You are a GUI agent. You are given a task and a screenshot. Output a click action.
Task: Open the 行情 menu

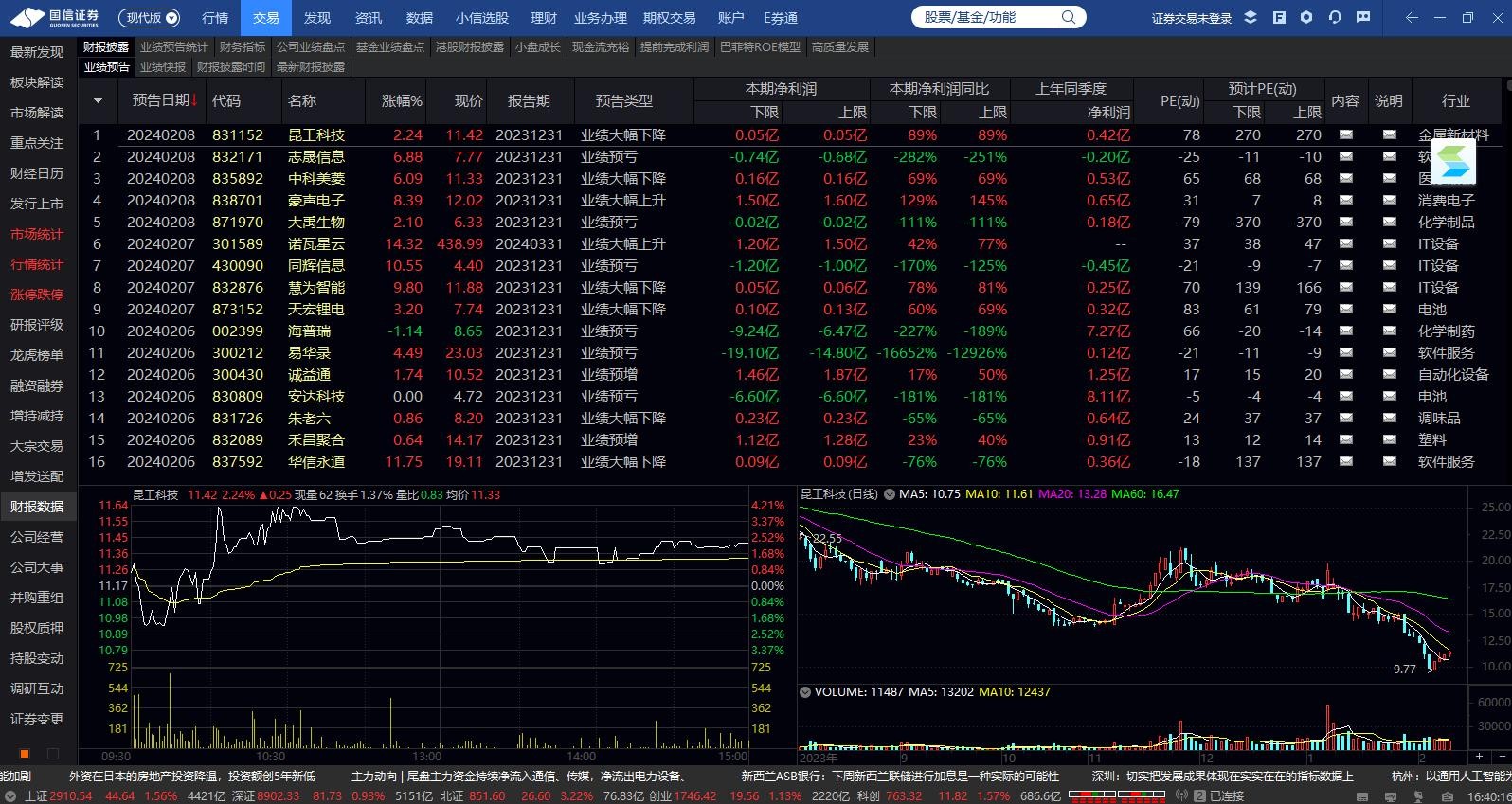[215, 18]
